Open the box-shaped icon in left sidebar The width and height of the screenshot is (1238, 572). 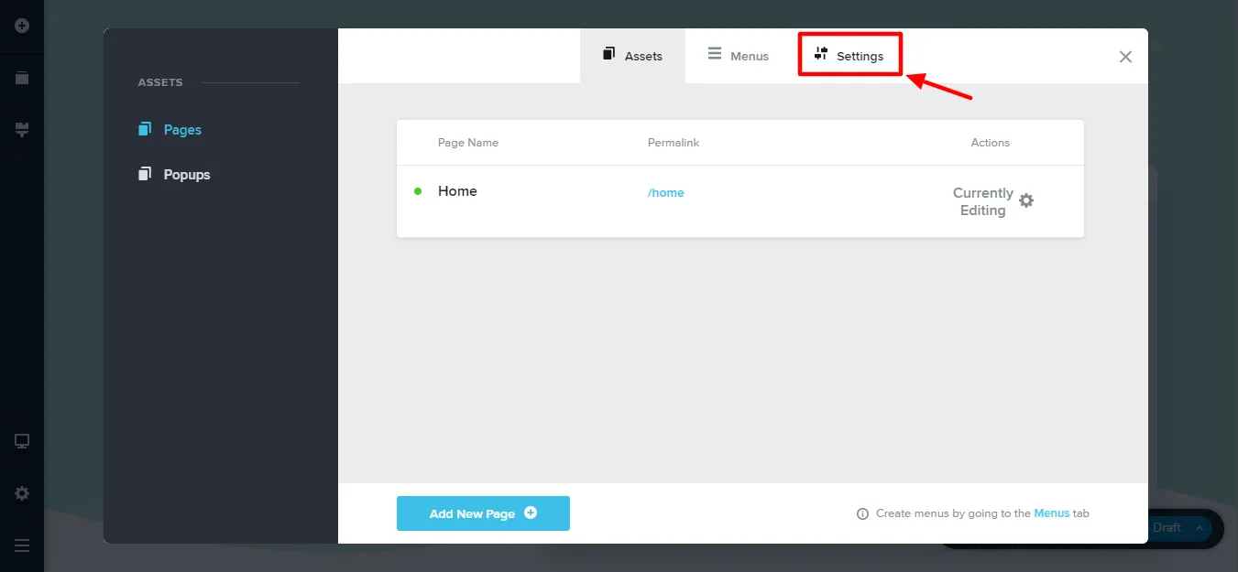click(22, 78)
